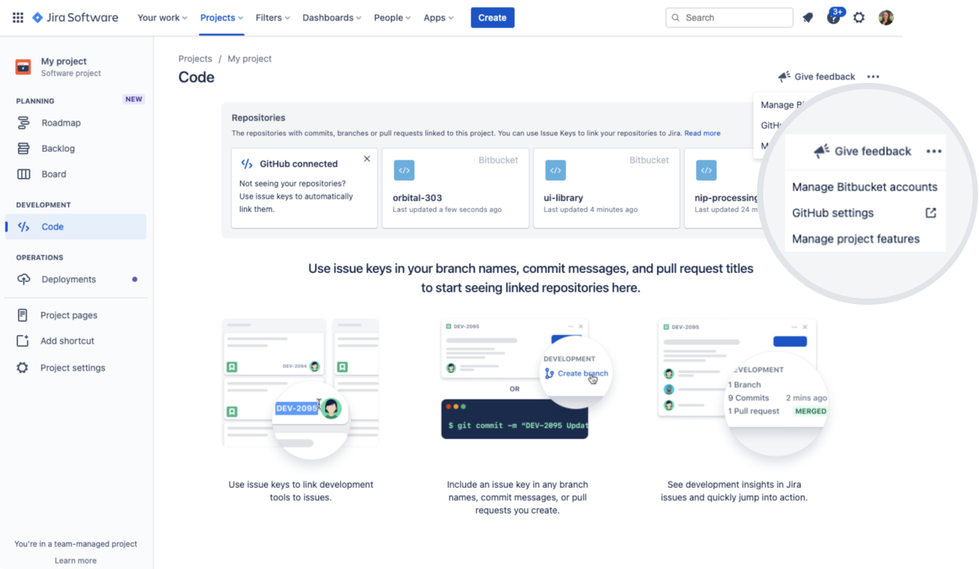
Task: Click the Code icon in the sidebar
Action: point(23,227)
